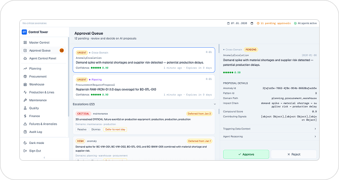Open the Warehouse page
This screenshot has width=339, height=180.
[44, 84]
